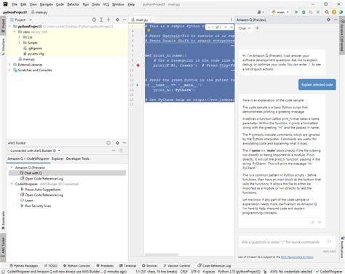
Task: Open Terminal tool window
Action: point(128,265)
